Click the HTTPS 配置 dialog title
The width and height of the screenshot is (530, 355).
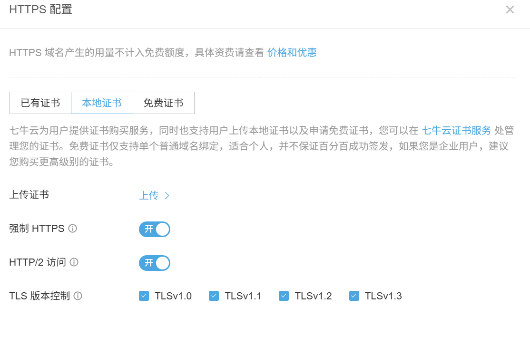tap(40, 10)
